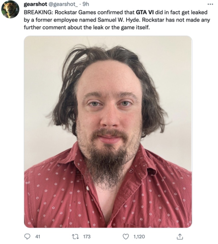Click the bold GTA VI text
This screenshot has height=244, width=218.
pos(145,12)
